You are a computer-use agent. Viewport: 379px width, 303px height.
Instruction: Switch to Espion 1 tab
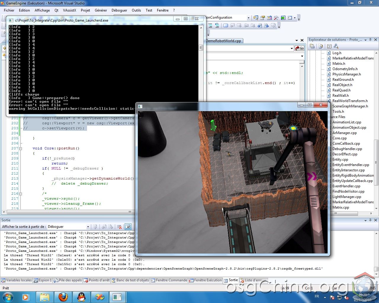[43, 280]
